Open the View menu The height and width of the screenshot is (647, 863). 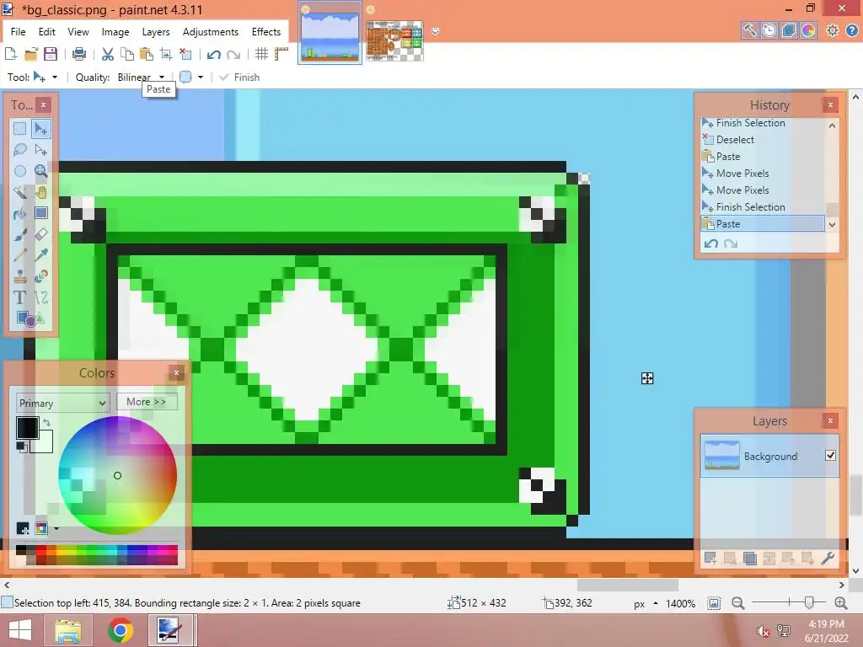tap(78, 32)
